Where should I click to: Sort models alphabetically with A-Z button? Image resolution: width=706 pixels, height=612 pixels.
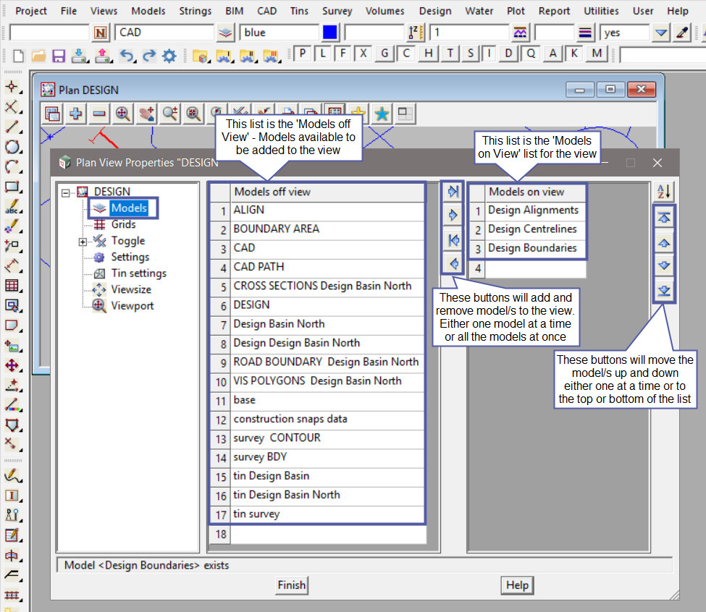pyautogui.click(x=663, y=192)
